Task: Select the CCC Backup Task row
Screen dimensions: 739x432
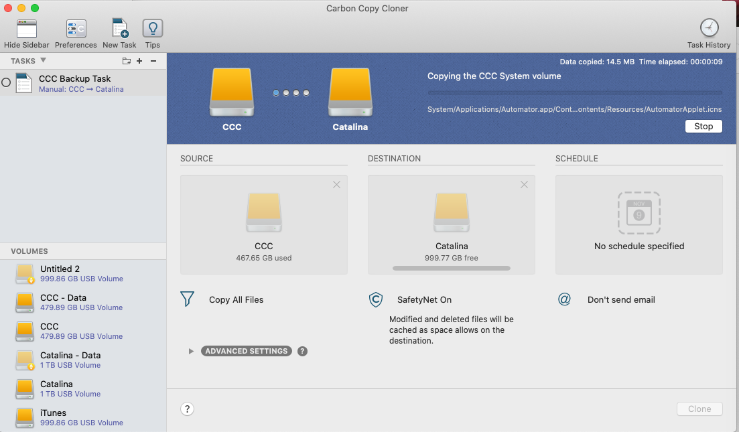Action: pos(83,83)
